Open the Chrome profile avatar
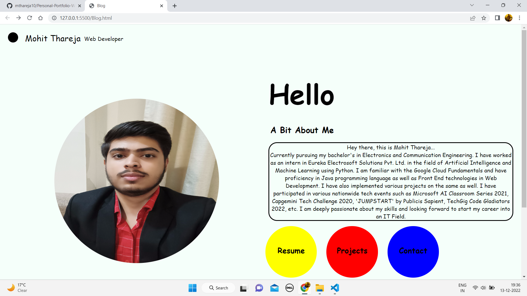527x296 pixels. pyautogui.click(x=509, y=18)
